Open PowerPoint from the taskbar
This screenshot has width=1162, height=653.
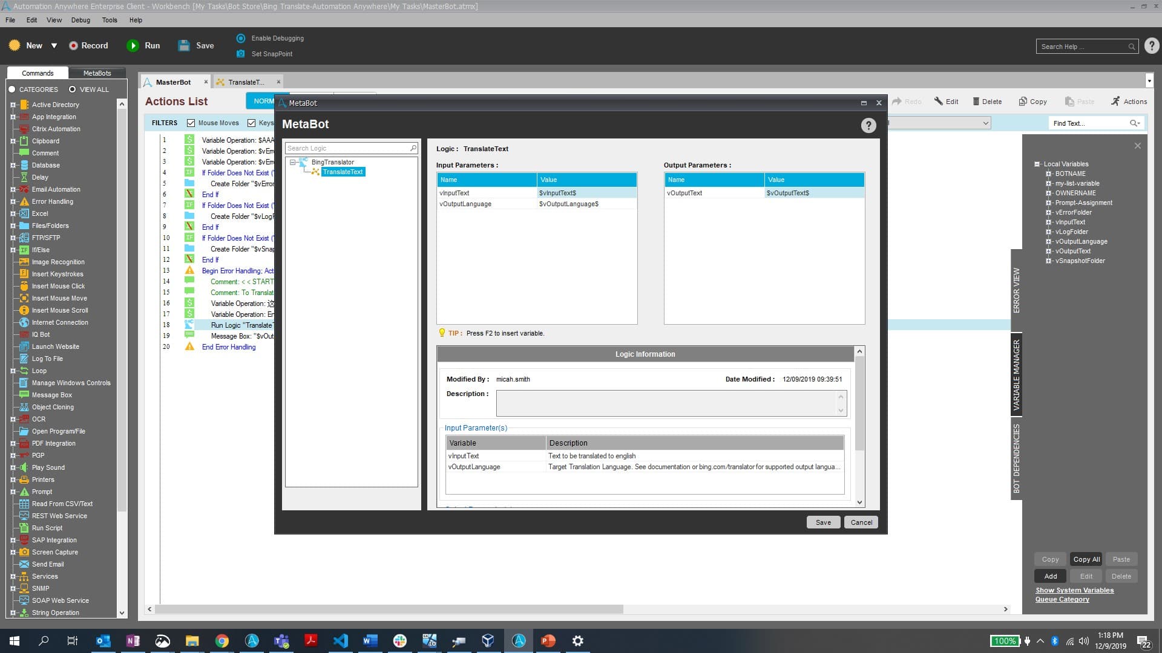point(548,641)
